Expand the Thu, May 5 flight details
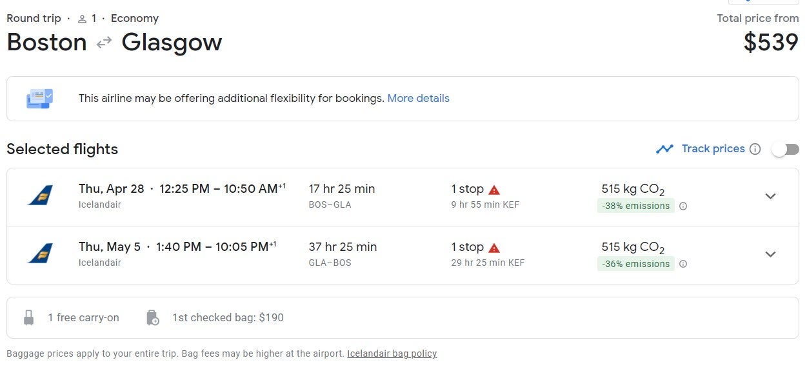 pyautogui.click(x=770, y=254)
